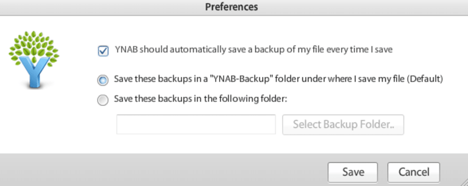The width and height of the screenshot is (468, 186).
Task: Open the folder chooser via Select Backup Folder
Action: click(343, 124)
